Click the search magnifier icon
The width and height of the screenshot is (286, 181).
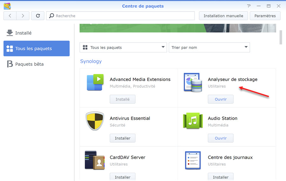click(x=51, y=16)
